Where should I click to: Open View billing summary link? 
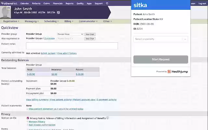click(x=37, y=100)
